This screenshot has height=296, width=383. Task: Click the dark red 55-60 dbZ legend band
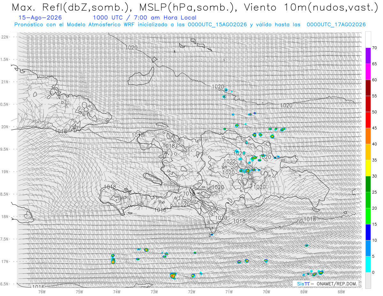(368, 88)
